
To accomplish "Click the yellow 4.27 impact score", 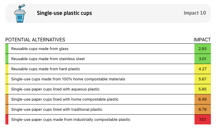I will [203, 69].
